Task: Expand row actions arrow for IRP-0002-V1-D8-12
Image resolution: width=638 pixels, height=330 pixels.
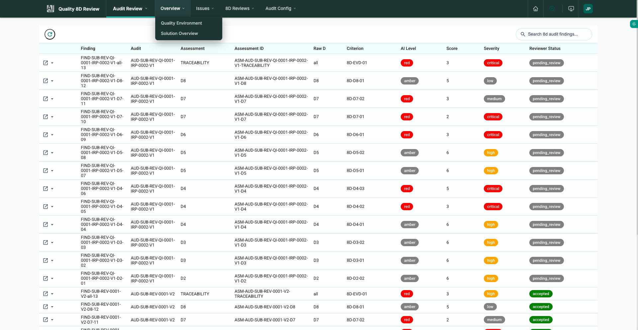Action: pyautogui.click(x=52, y=81)
